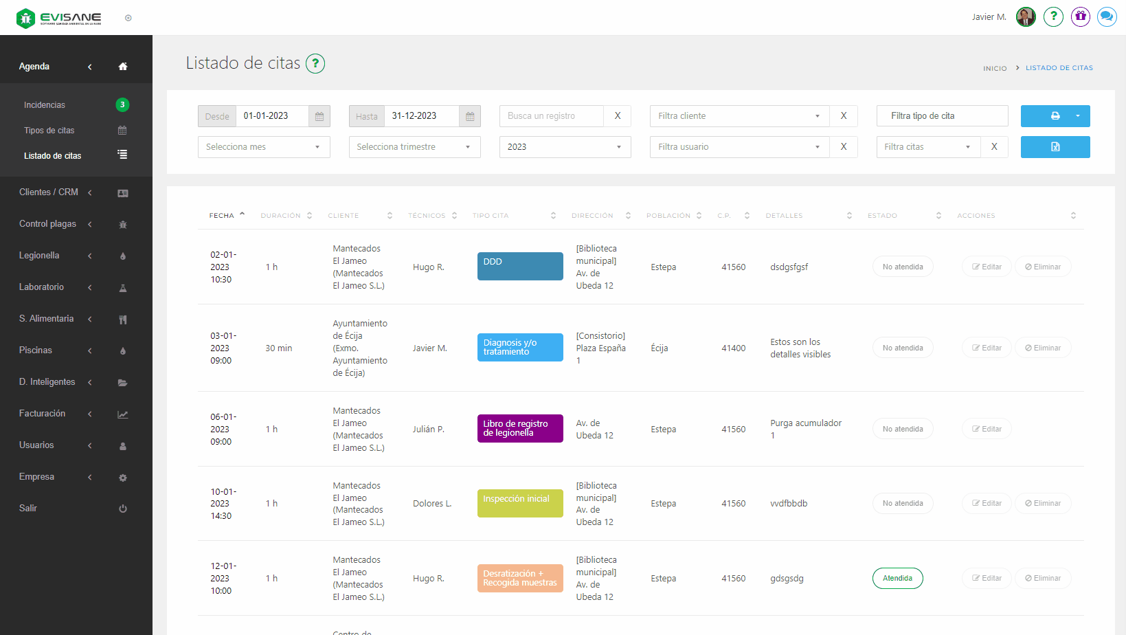The image size is (1126, 635).
Task: Open the calendar picker for Hasta date
Action: pyautogui.click(x=470, y=116)
